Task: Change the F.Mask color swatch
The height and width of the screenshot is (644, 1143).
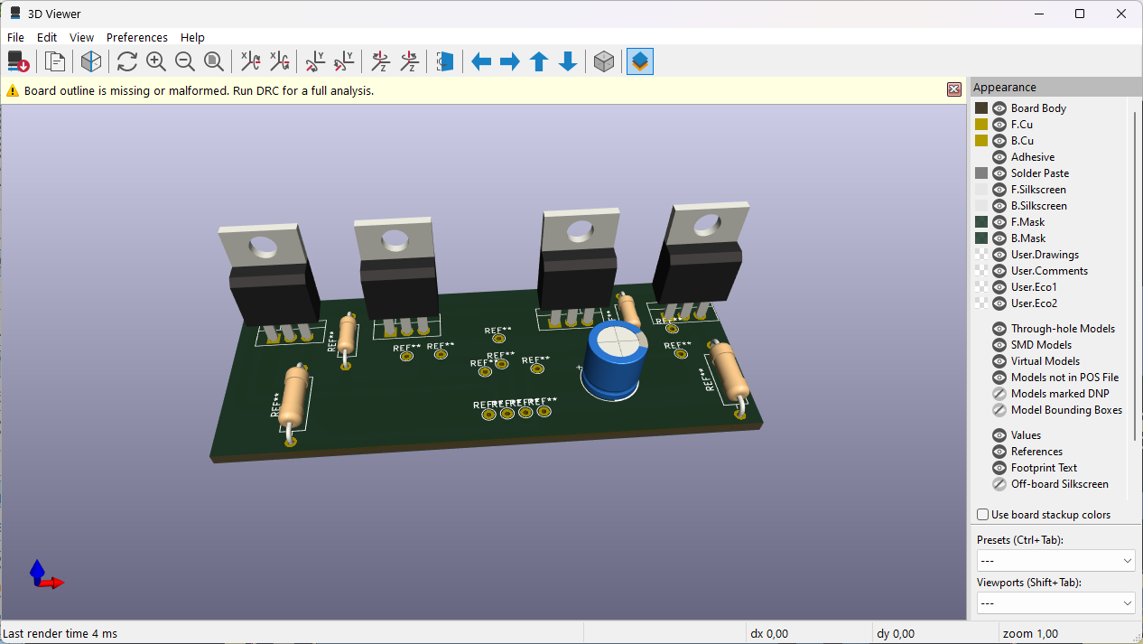Action: click(981, 222)
